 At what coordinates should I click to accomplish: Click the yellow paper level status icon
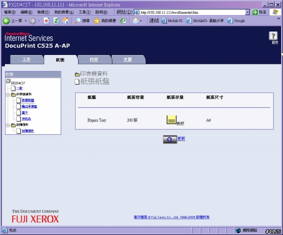point(172,120)
